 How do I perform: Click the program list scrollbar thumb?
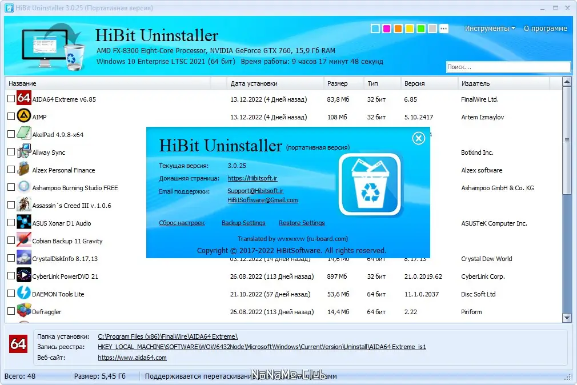(x=567, y=141)
